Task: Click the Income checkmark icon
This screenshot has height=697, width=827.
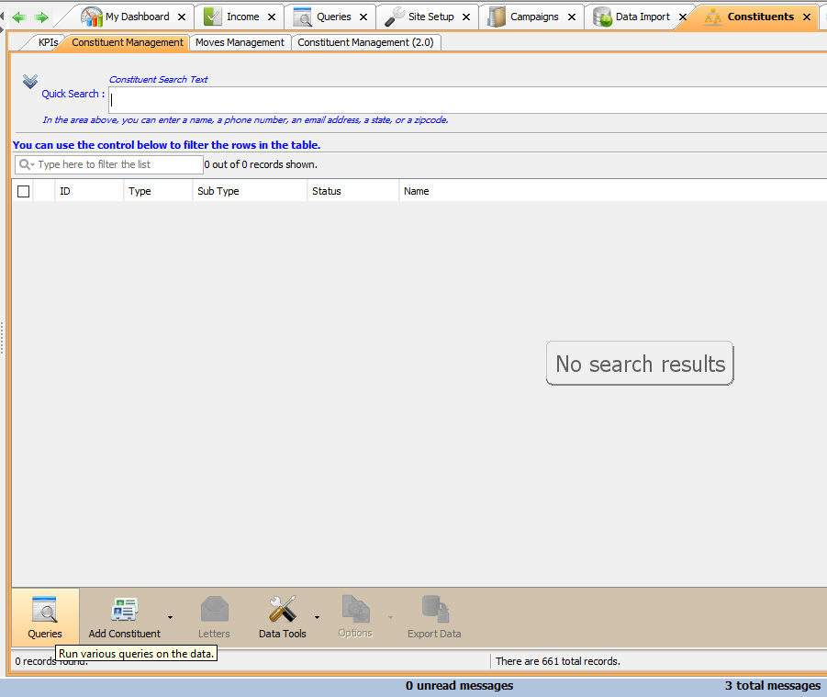Action: tap(213, 17)
